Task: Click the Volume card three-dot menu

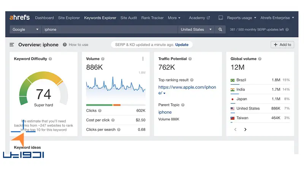Action: (x=143, y=59)
